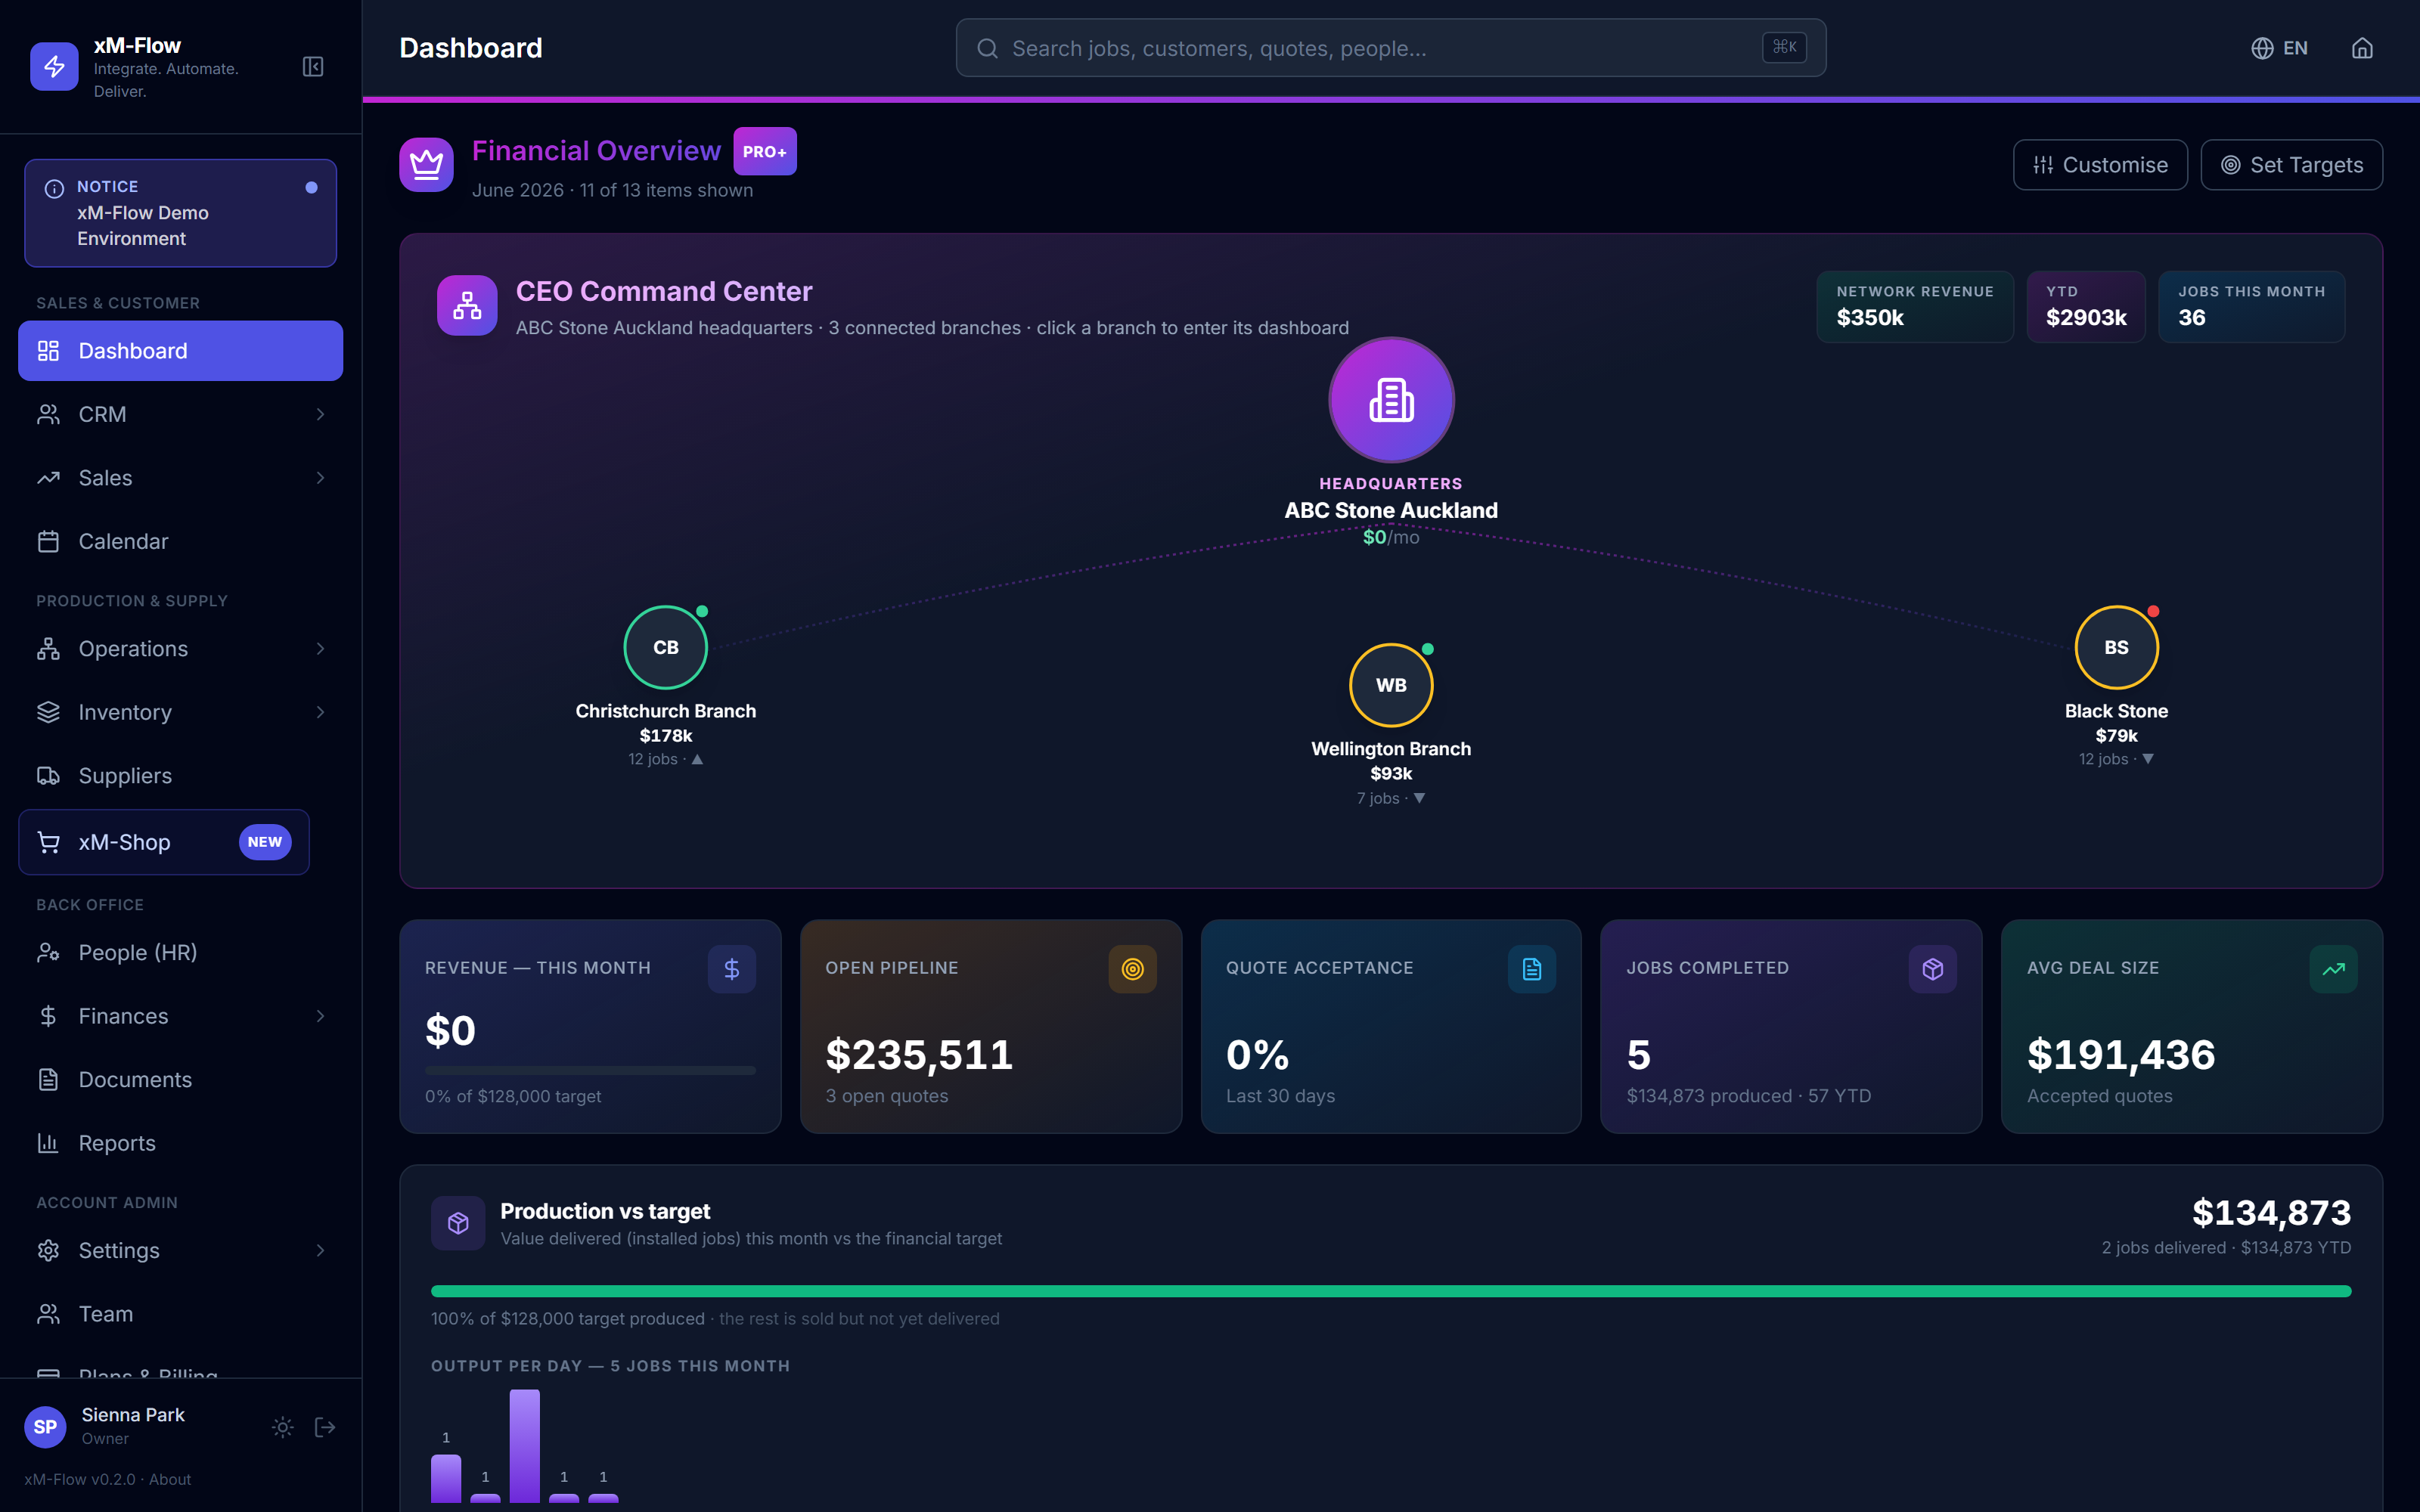Expand the Inventory menu chevron

click(320, 712)
